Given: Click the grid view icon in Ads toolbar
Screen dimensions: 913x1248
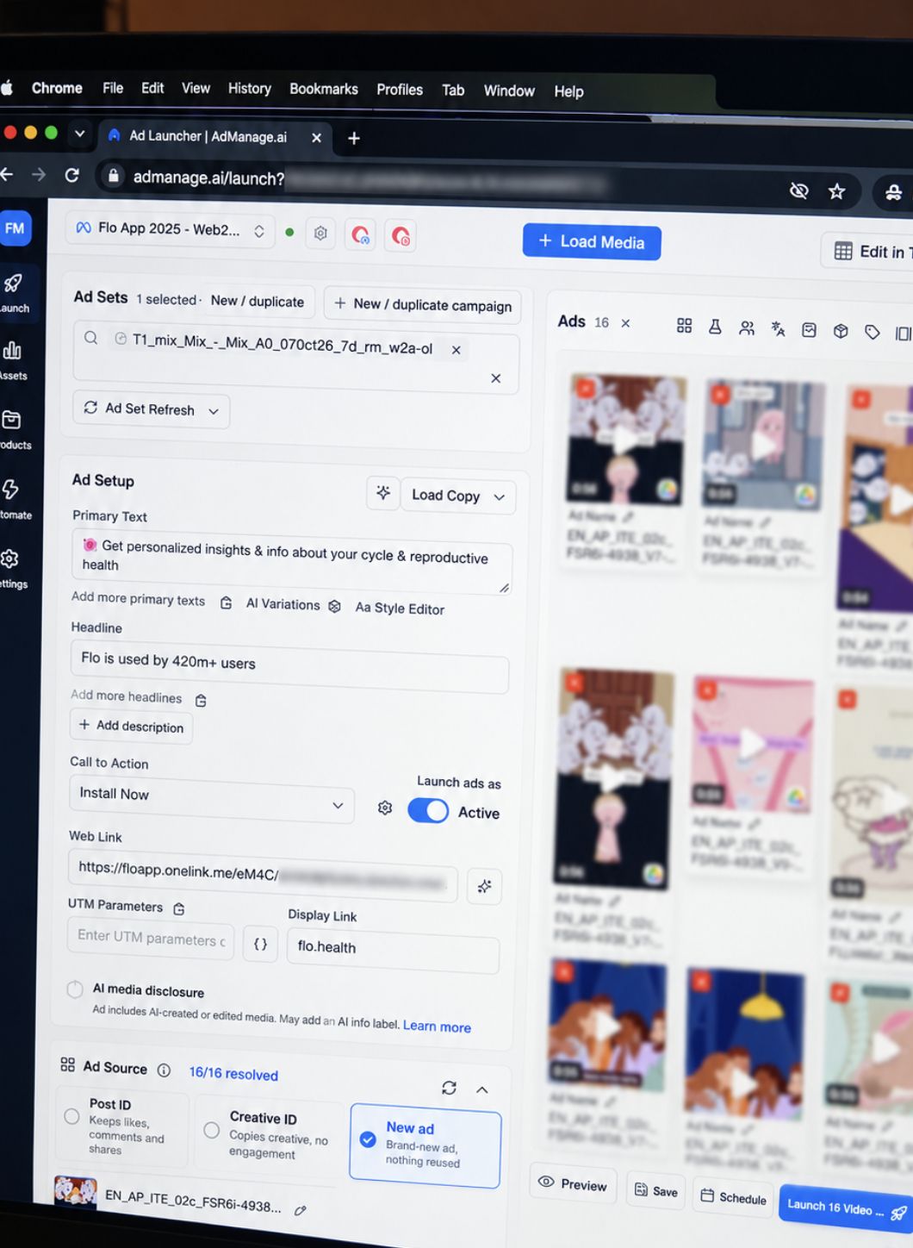Looking at the screenshot, I should pos(684,325).
